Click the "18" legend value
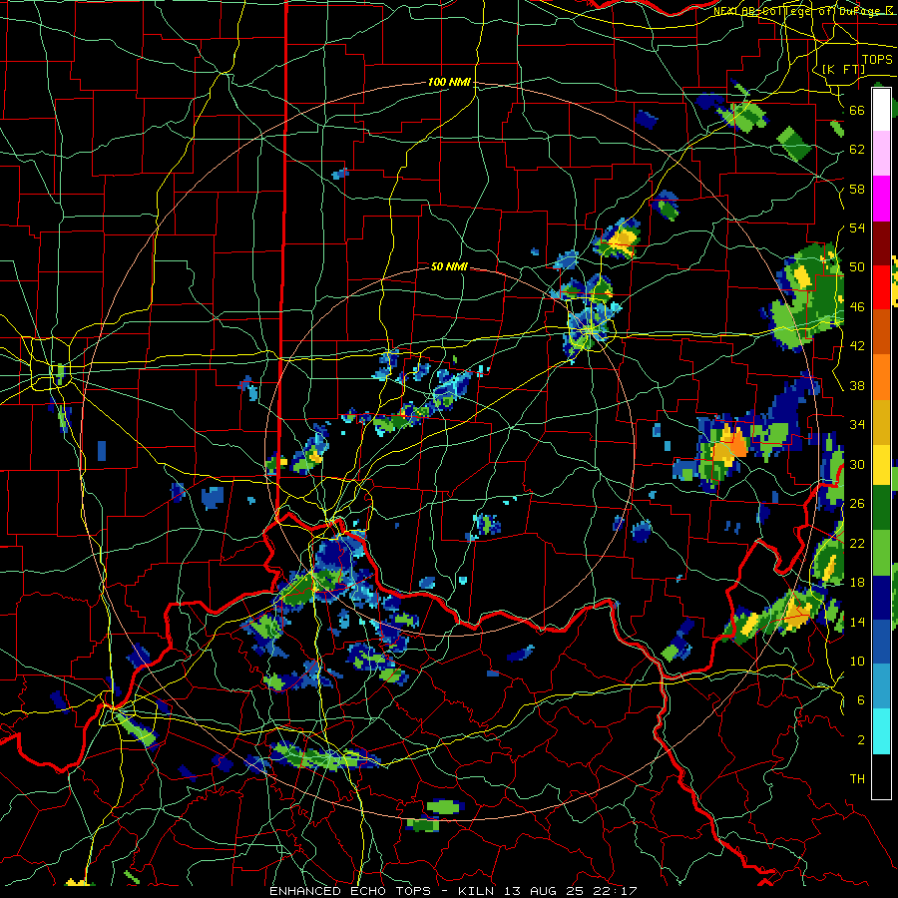 pyautogui.click(x=857, y=583)
